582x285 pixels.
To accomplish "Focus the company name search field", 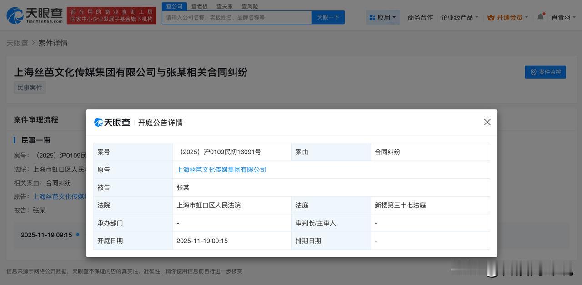I will 237,17.
